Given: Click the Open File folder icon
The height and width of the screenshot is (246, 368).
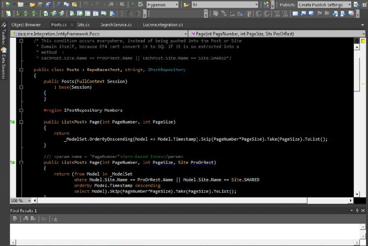Looking at the screenshot, I should click(32, 4).
